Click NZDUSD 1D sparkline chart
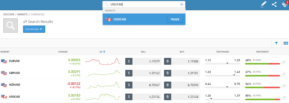 pos(102,85)
